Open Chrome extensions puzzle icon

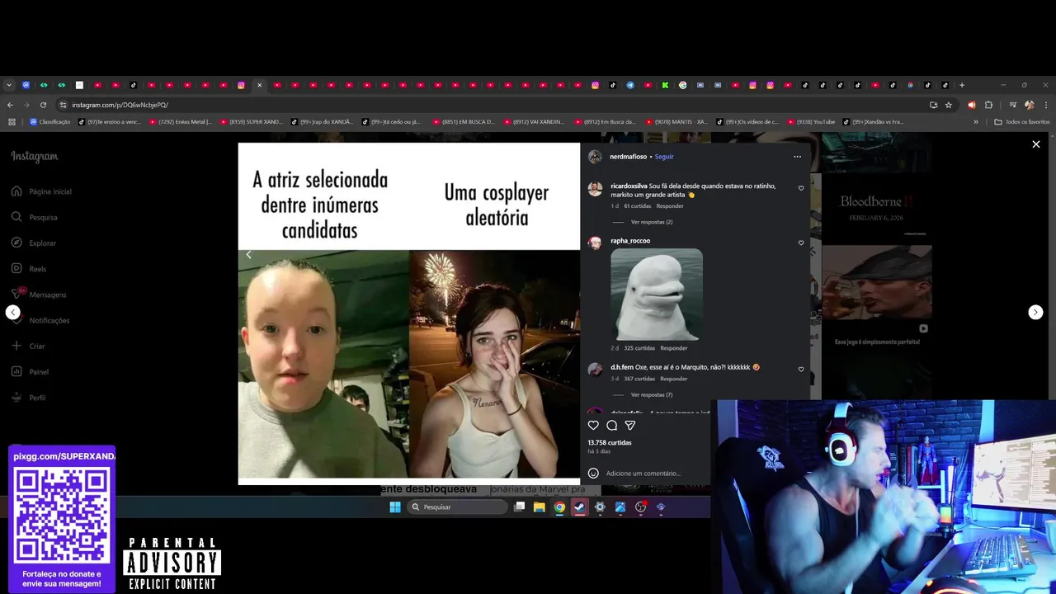point(989,105)
